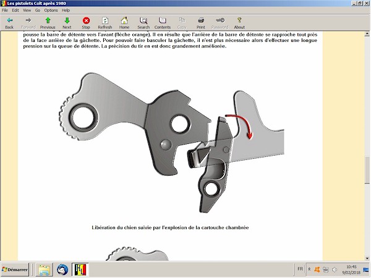Print the current page
The image size is (371, 278).
coord(201,23)
